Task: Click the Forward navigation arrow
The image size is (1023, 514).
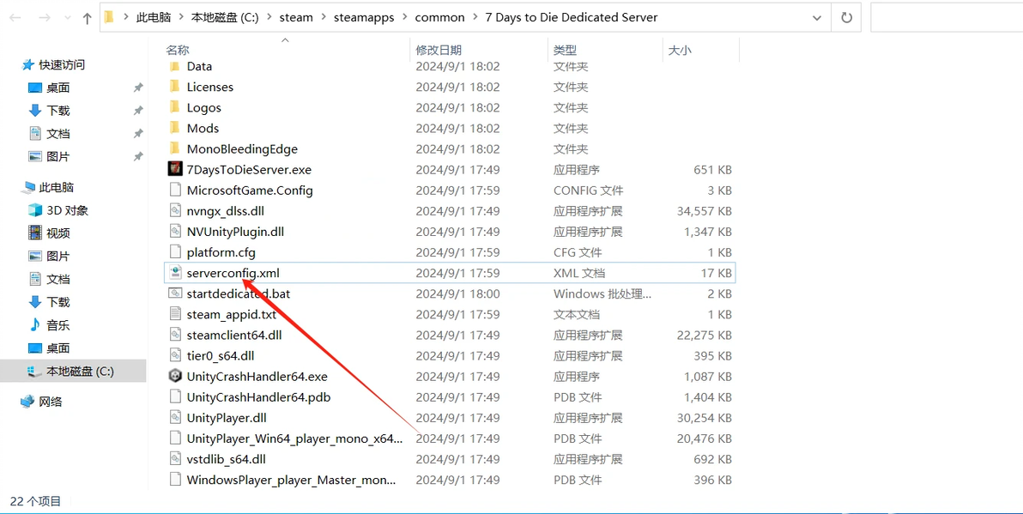Action: coord(45,18)
